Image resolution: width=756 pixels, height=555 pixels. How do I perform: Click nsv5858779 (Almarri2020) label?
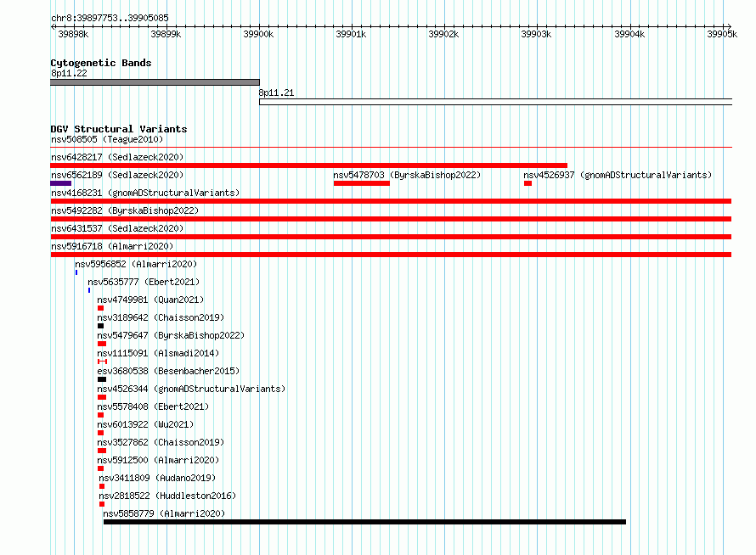click(164, 513)
